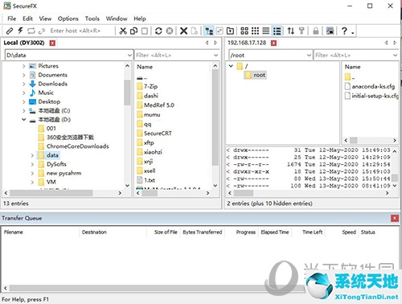Screen dimensions: 402x304
Task: Click the filter funnel icon in toolbar
Action: tap(301, 31)
